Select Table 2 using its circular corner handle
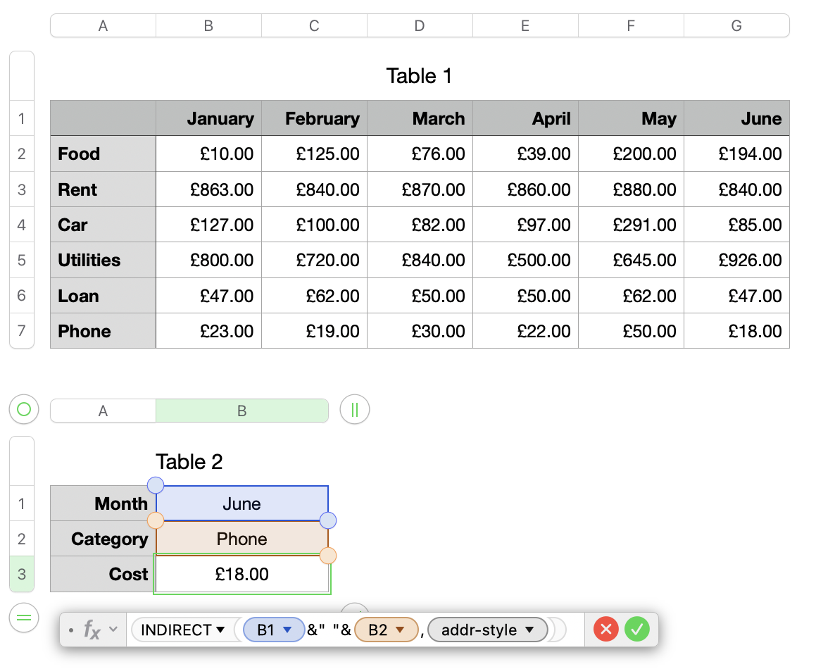 coord(24,409)
